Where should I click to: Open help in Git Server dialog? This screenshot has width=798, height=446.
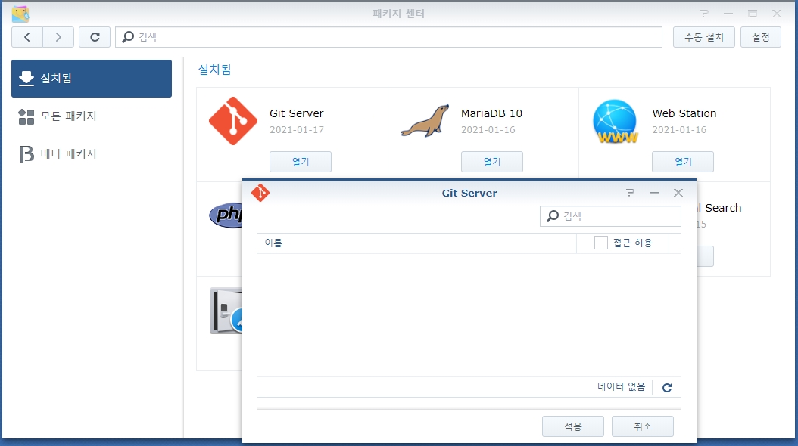(x=630, y=193)
